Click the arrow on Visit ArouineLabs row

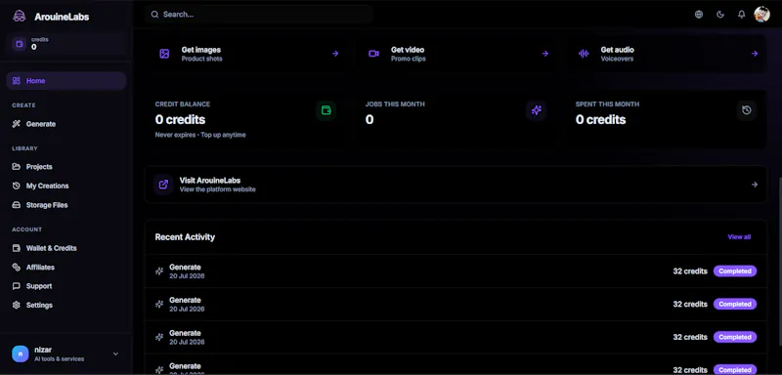coord(755,185)
